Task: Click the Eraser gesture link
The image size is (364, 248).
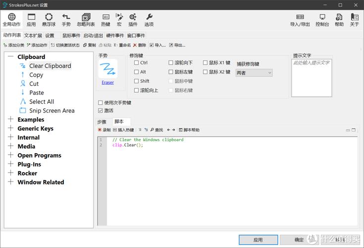Action: pos(108,82)
